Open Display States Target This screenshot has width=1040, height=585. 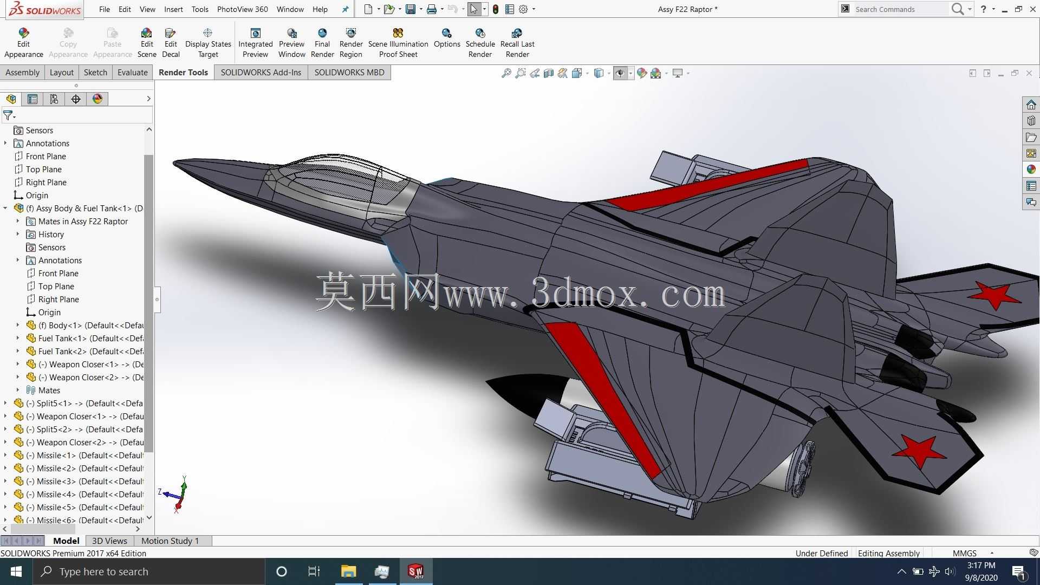coord(208,43)
